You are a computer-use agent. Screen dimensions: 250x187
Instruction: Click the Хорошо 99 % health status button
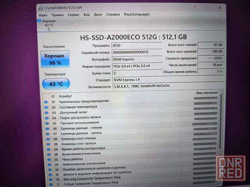(x=55, y=59)
